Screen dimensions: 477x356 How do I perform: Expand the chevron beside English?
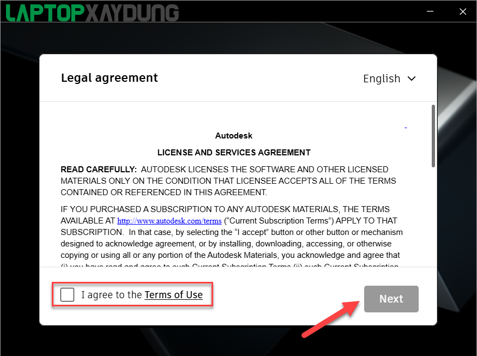pyautogui.click(x=412, y=79)
